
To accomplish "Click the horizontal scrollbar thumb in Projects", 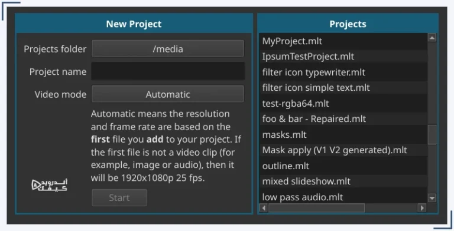I will coord(316,207).
